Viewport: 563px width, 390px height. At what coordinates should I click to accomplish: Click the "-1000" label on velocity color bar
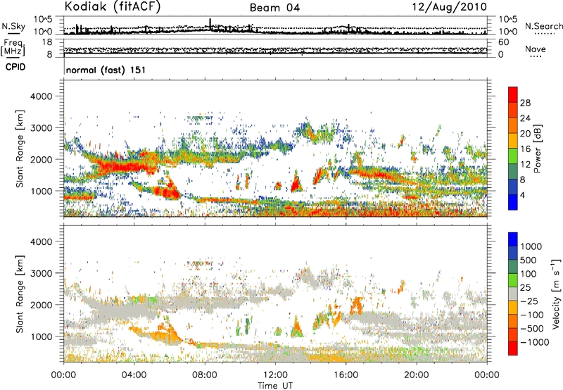pos(535,342)
